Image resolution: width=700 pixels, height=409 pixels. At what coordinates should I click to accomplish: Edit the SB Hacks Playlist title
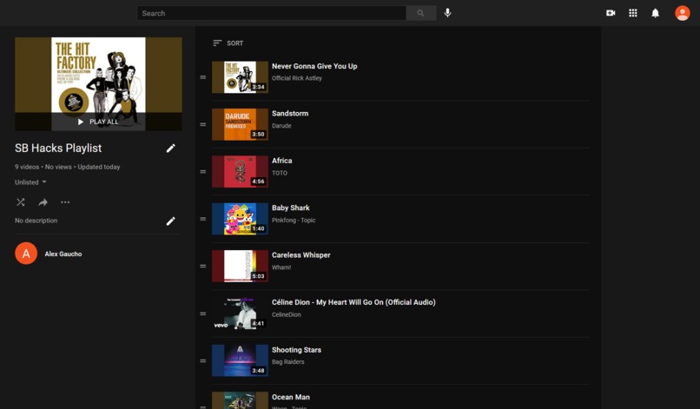point(170,148)
